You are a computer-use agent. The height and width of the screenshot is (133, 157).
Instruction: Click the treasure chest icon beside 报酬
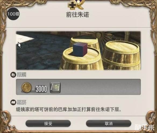[13, 75]
